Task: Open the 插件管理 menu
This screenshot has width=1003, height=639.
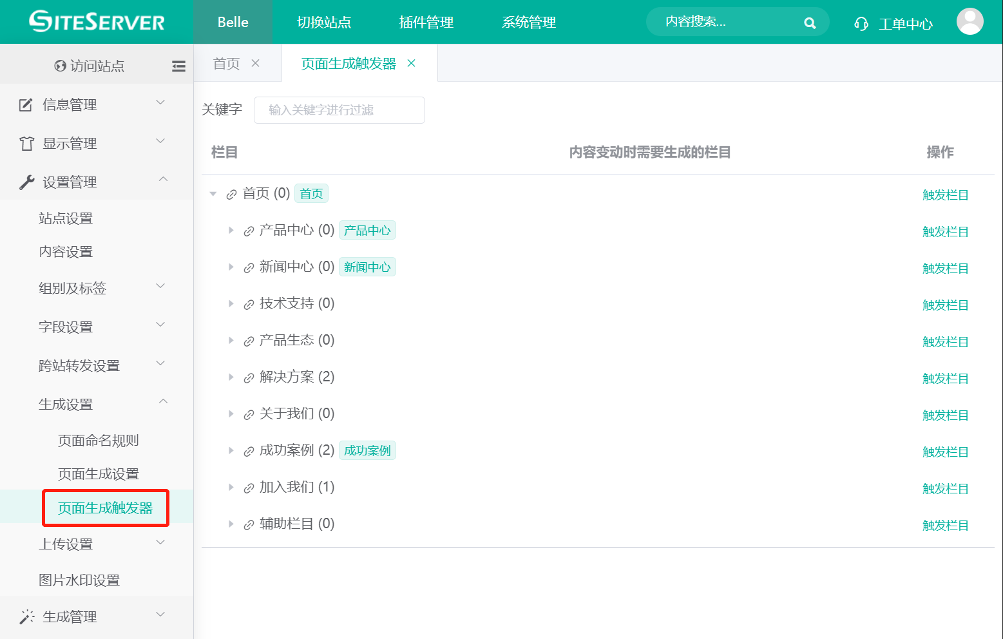Action: pos(425,22)
